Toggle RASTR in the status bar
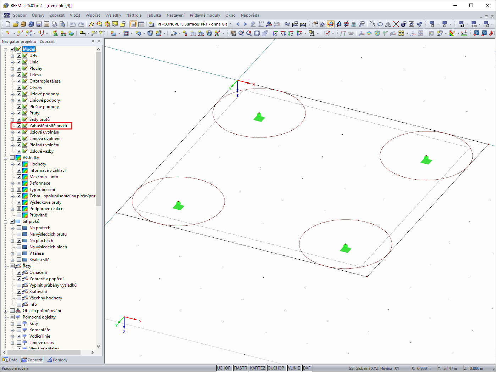 click(241, 368)
